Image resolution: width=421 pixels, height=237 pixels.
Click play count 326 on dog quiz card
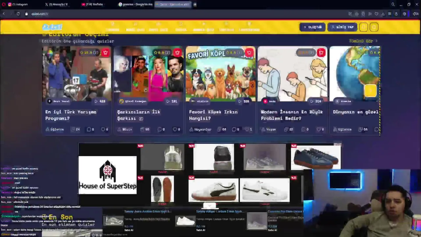tap(244, 101)
